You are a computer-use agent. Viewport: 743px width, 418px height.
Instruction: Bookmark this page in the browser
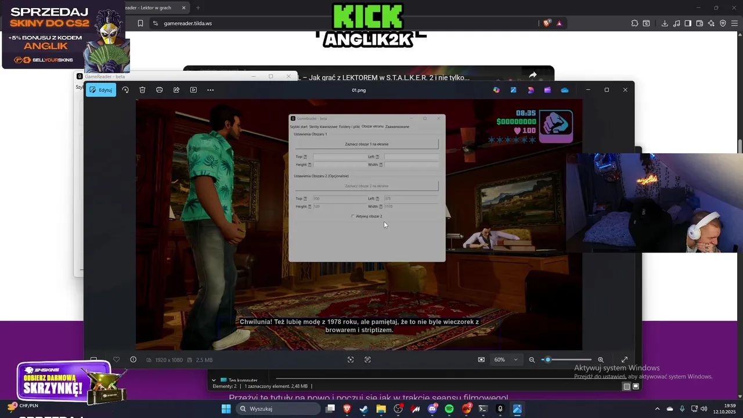tap(140, 23)
